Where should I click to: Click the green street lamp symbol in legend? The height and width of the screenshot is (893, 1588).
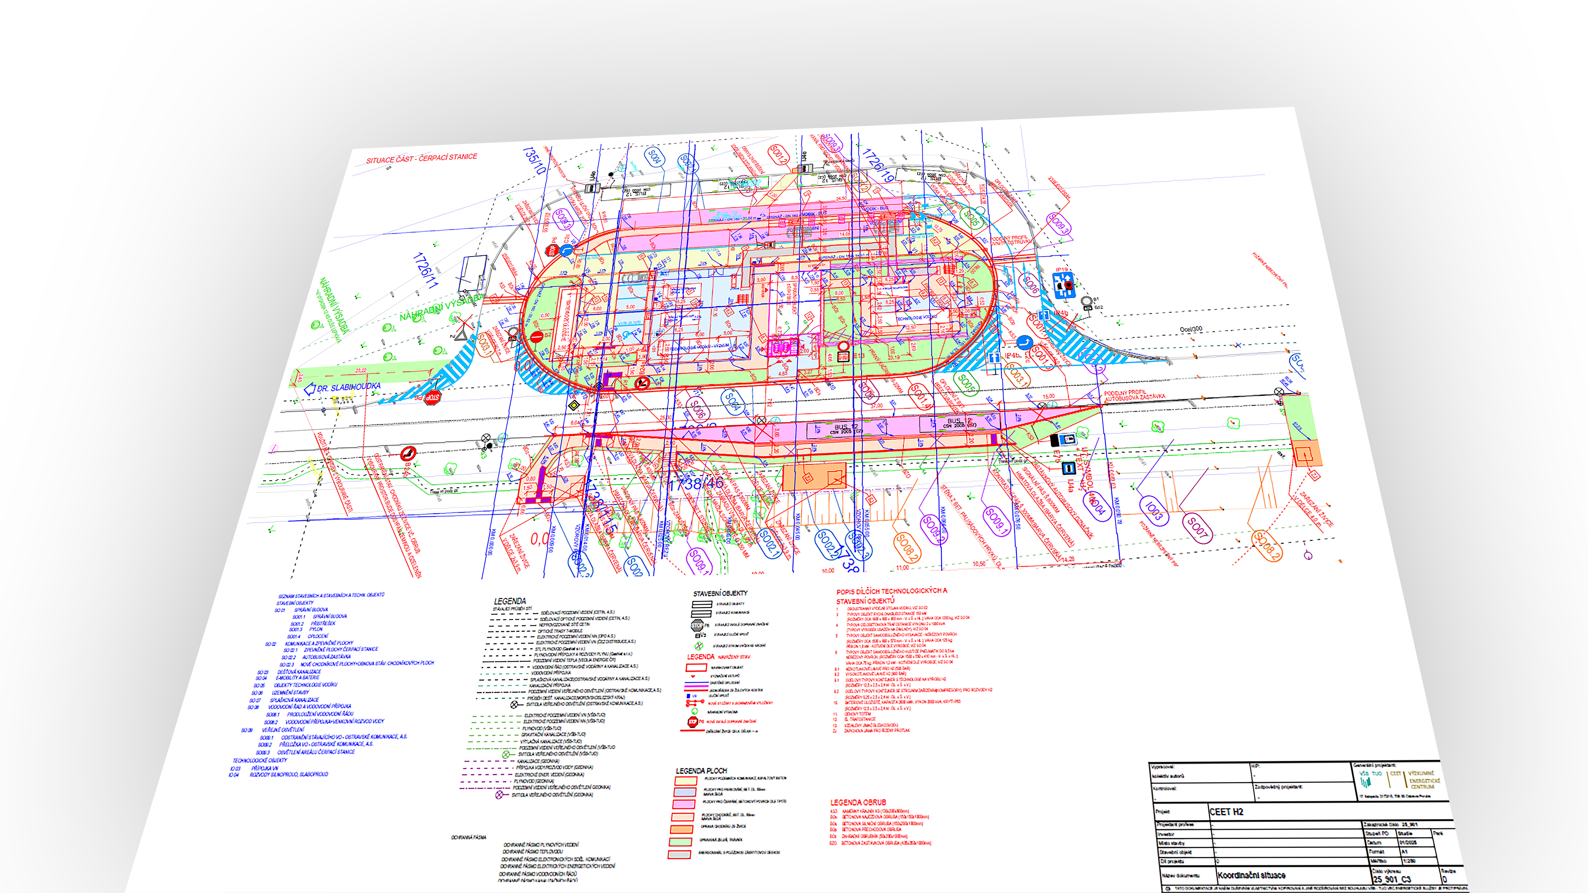[x=506, y=754]
